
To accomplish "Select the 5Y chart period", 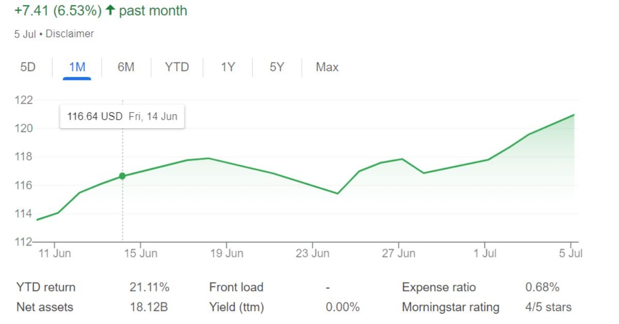I will click(276, 67).
